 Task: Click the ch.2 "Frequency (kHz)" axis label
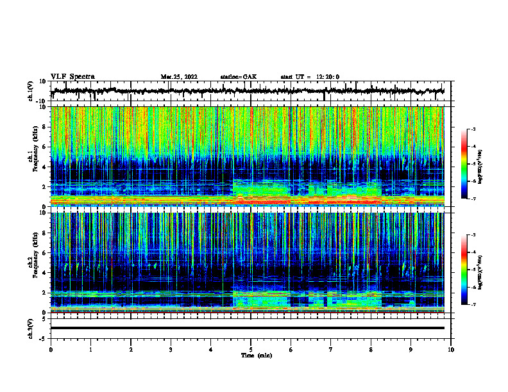35,255
